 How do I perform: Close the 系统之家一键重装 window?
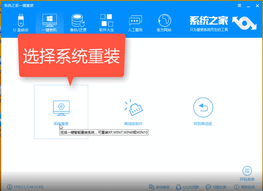(x=257, y=5)
